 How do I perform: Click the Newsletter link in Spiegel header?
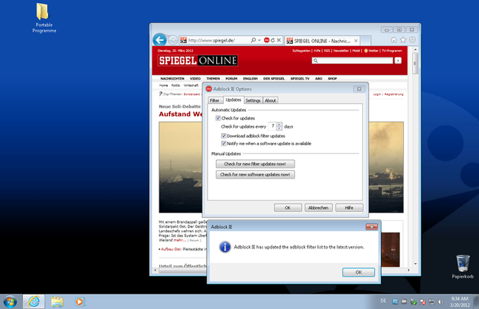(x=341, y=51)
